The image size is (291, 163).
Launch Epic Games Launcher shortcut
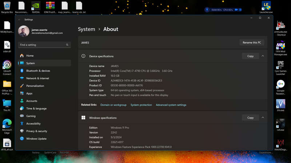coord(280,68)
